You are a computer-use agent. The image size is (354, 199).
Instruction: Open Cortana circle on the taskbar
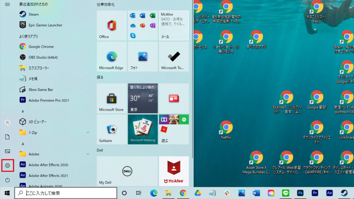pyautogui.click(x=124, y=193)
